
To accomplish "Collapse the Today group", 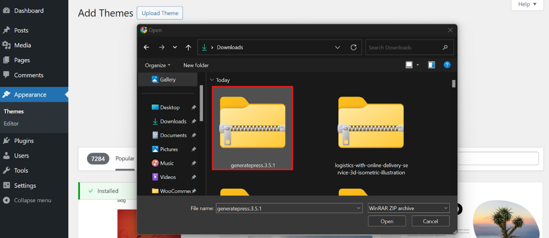I will coord(212,80).
